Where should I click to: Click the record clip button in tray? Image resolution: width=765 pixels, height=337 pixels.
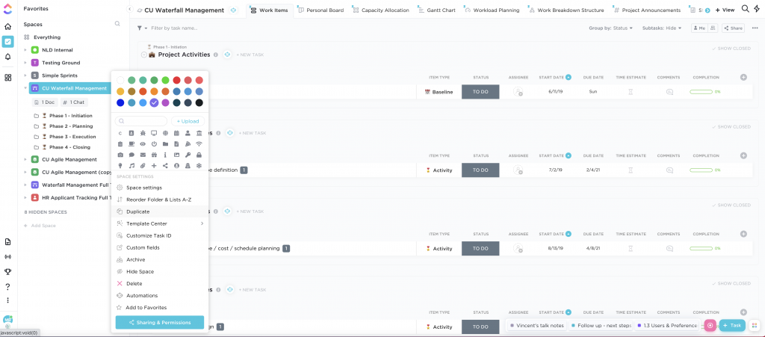coord(710,325)
